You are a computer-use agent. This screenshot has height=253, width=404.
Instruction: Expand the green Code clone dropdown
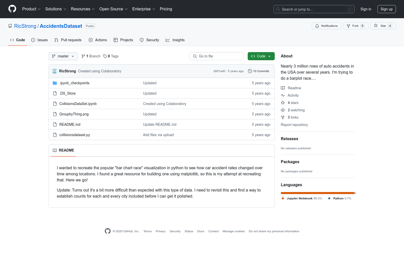(261, 56)
